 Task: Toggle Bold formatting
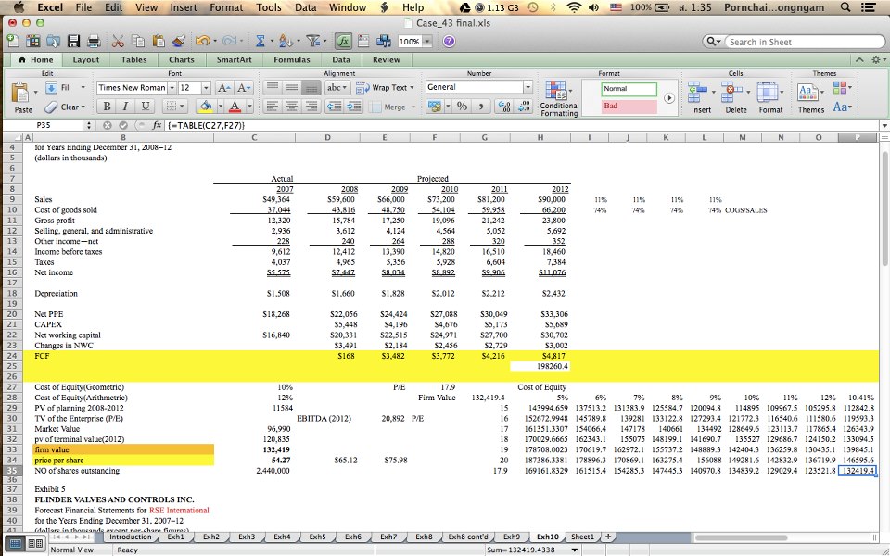(108, 107)
